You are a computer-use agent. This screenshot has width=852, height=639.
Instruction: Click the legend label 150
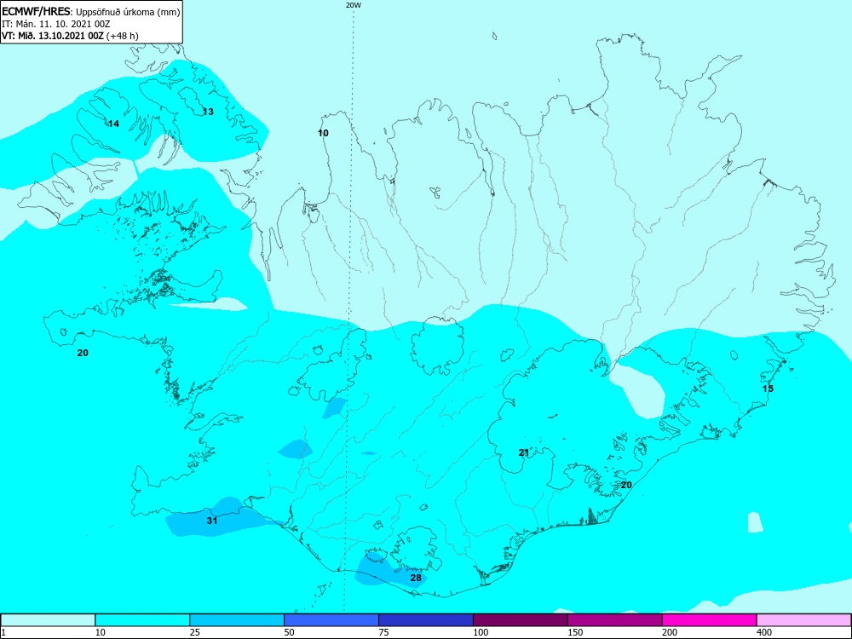pos(575,632)
